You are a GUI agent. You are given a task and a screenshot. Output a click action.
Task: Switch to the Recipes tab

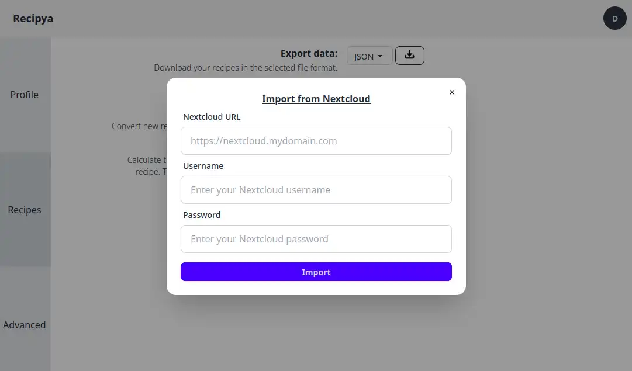click(25, 210)
